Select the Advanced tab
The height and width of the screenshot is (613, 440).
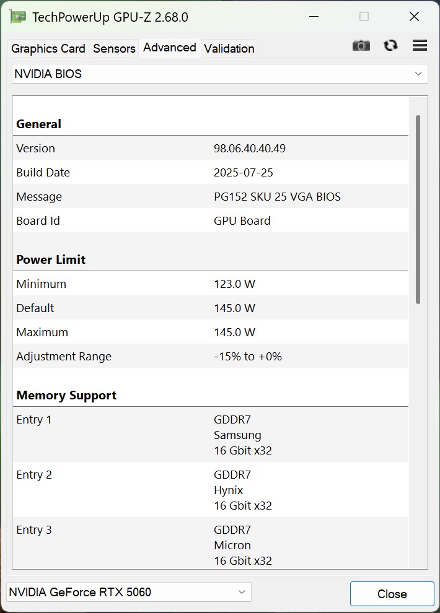pyautogui.click(x=169, y=48)
